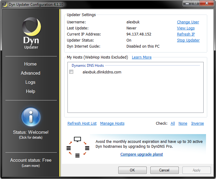Click the (Click for details) text

31,137
